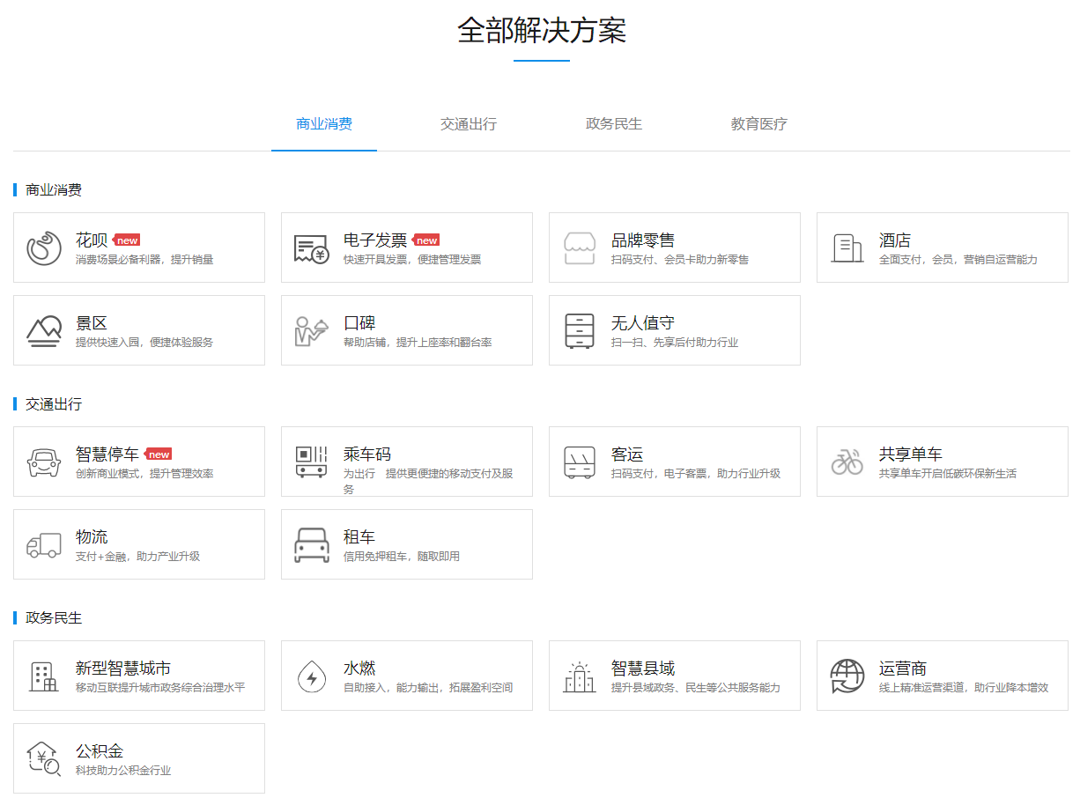Switch to the 教育医疗 tab
The image size is (1080, 798).
(759, 124)
